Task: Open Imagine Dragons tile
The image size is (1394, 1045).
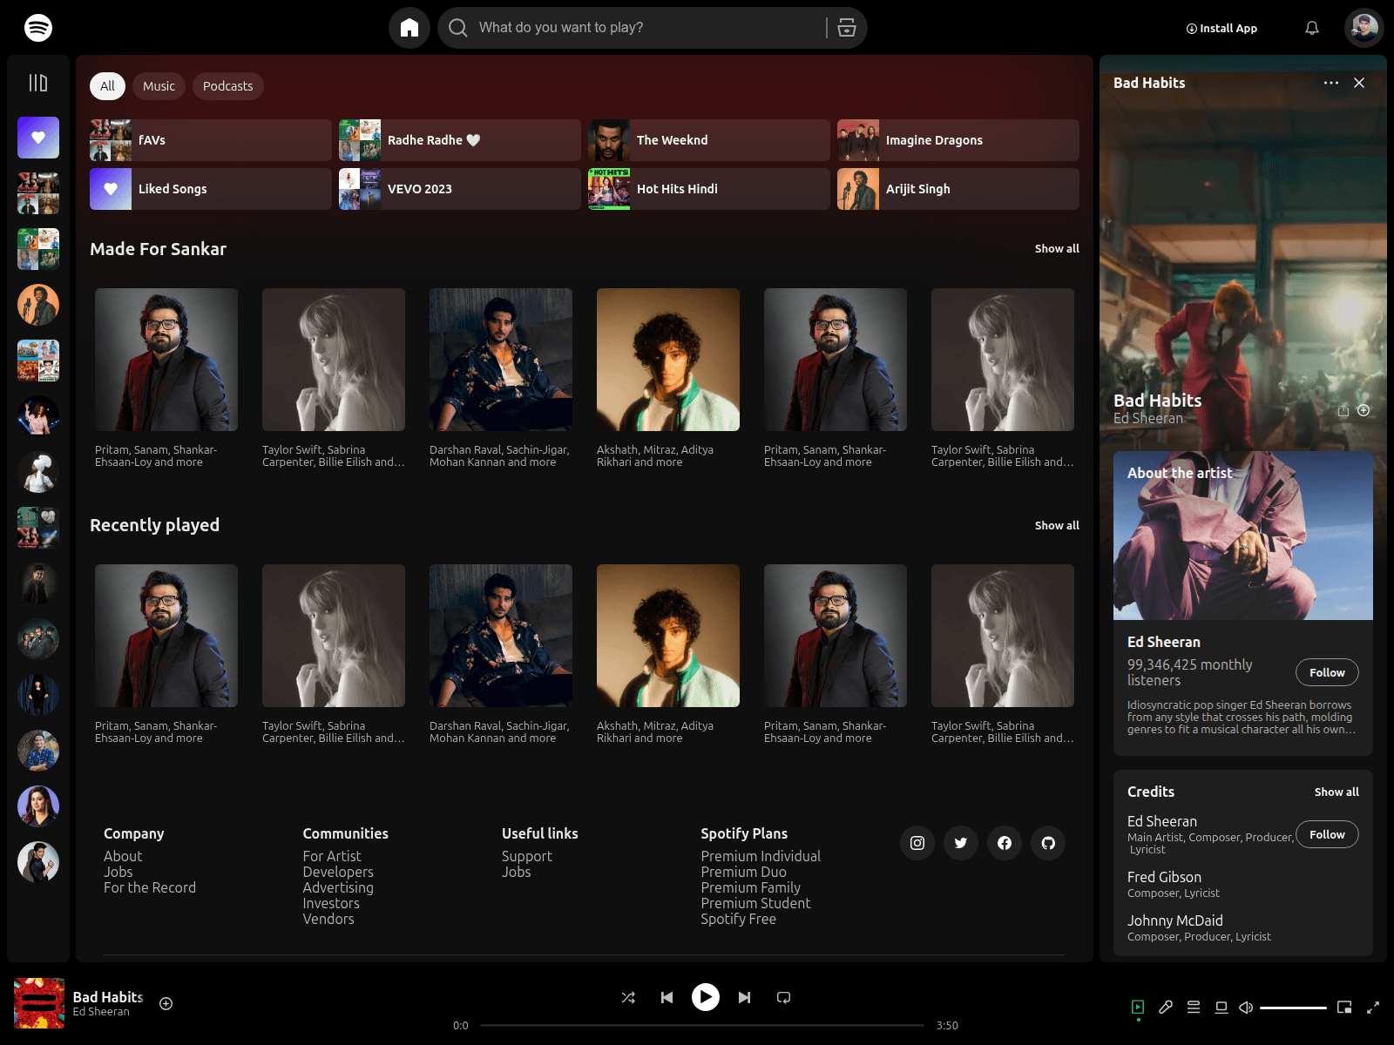Action: [x=958, y=140]
